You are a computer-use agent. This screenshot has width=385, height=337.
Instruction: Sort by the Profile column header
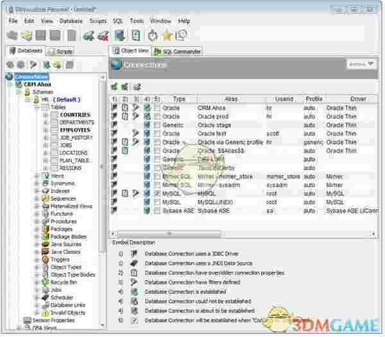[x=314, y=99]
